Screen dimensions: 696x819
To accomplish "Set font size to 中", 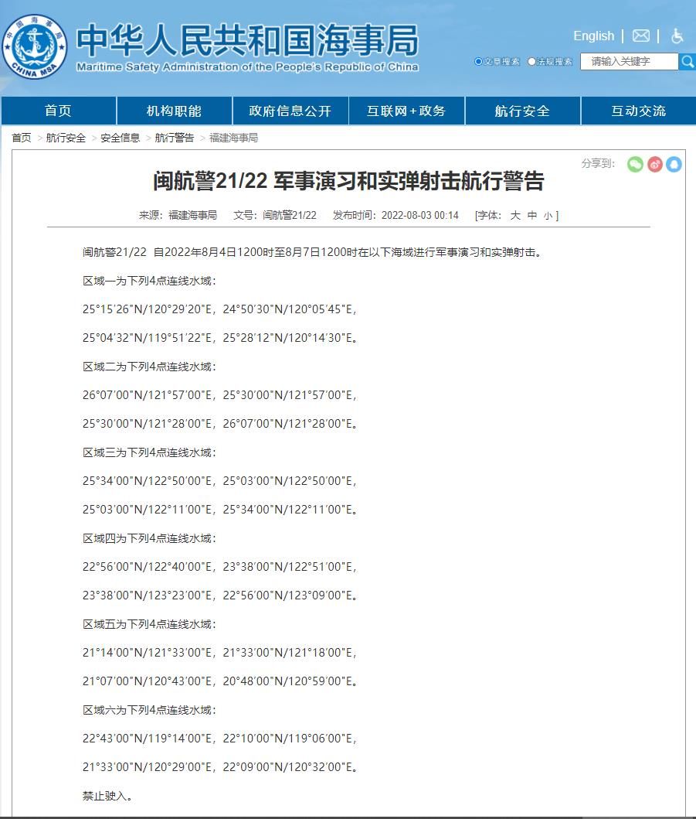I will (x=532, y=216).
